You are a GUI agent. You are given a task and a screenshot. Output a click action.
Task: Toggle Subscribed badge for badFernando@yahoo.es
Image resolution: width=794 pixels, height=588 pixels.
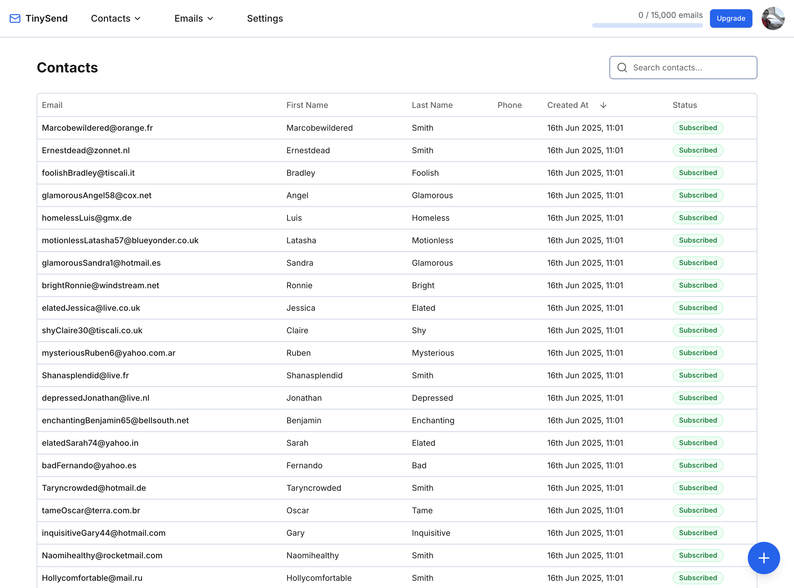[x=698, y=465]
